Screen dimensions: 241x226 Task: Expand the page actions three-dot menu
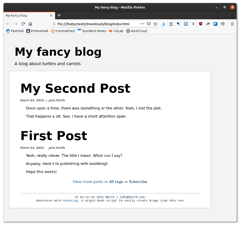[x=142, y=24]
